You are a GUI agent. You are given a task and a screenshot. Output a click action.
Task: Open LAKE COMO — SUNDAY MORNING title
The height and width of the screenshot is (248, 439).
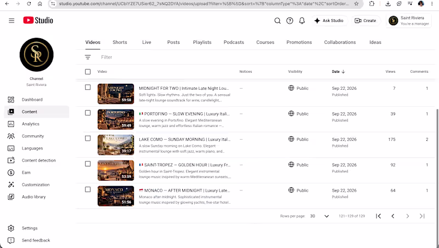click(185, 140)
